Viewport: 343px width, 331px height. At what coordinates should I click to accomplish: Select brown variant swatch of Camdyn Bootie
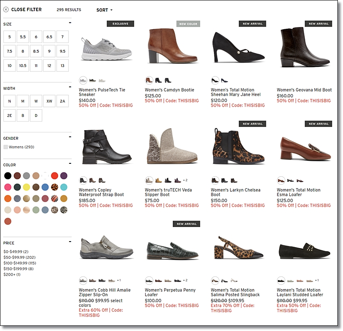point(149,80)
